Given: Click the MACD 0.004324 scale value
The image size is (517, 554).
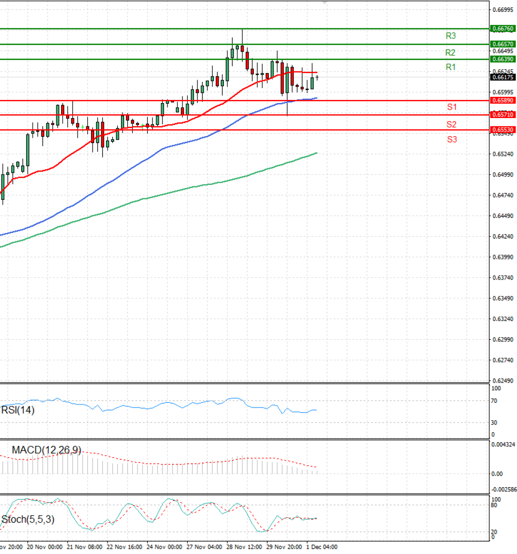Looking at the screenshot, I should (503, 444).
